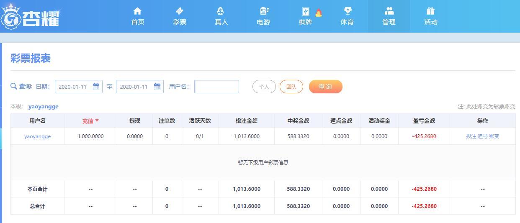Click the 返点金额 column header

point(341,120)
